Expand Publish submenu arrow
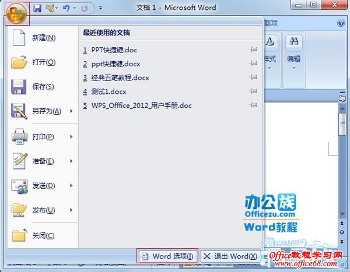 click(71, 210)
